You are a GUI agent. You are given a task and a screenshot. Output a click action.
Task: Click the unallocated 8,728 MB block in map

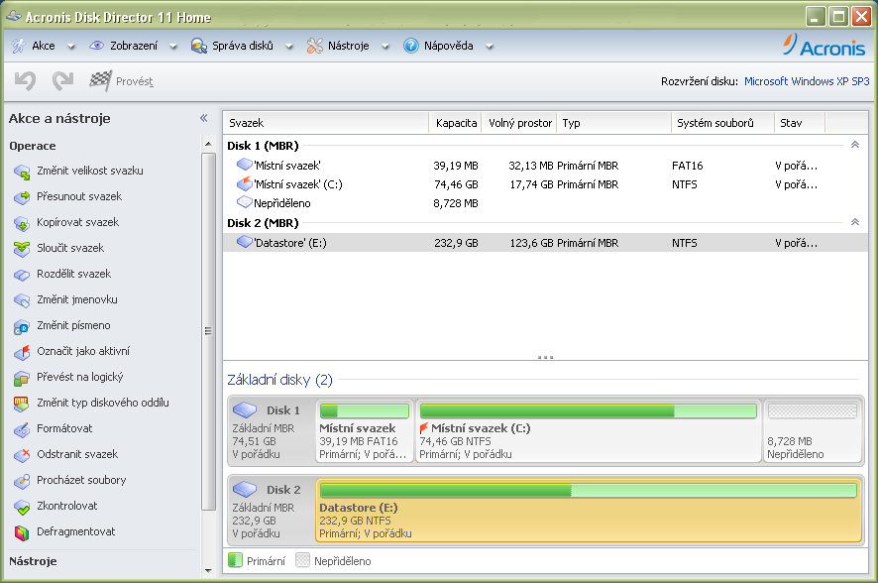[x=812, y=430]
